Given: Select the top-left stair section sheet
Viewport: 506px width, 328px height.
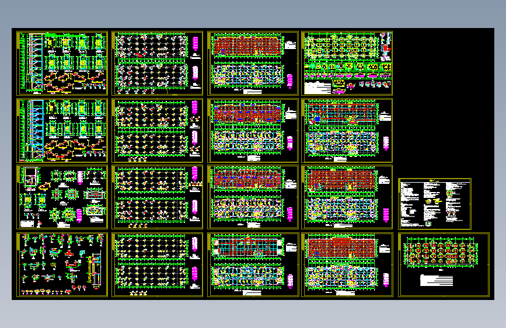Looking at the screenshot, I should [x=62, y=63].
